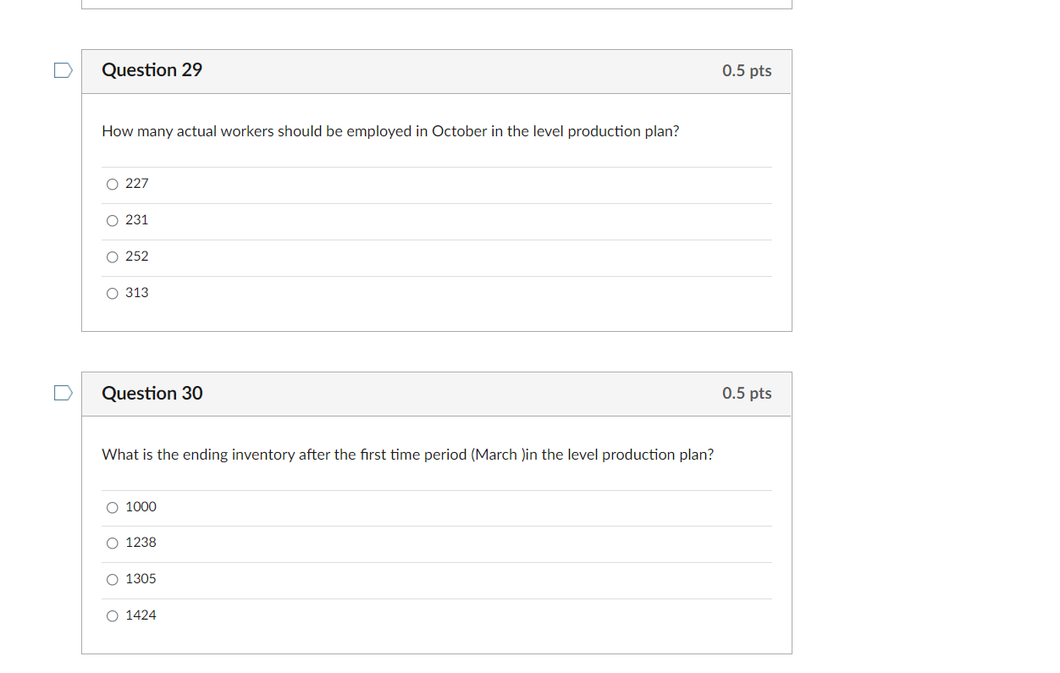Click the Question 29 question prompt text

pyautogui.click(x=389, y=131)
